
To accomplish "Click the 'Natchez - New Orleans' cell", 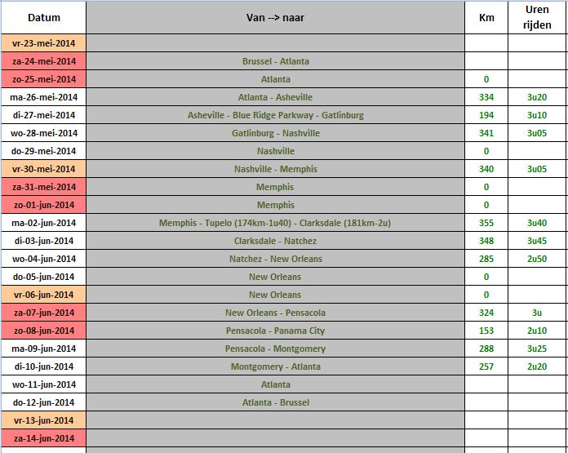I will click(275, 259).
